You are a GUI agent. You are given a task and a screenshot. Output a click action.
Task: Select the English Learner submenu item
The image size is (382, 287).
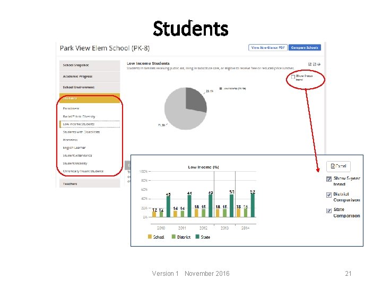point(74,148)
